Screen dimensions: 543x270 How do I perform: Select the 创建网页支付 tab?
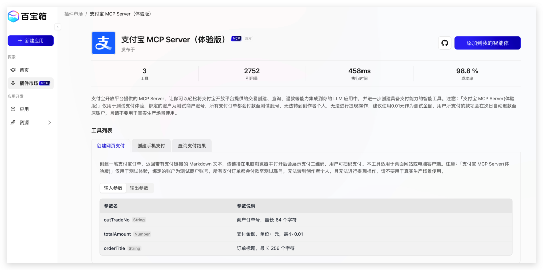pos(111,146)
